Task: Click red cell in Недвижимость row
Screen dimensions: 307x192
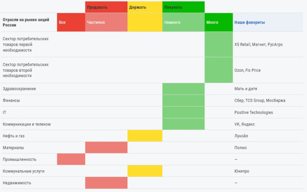Action: point(106,183)
